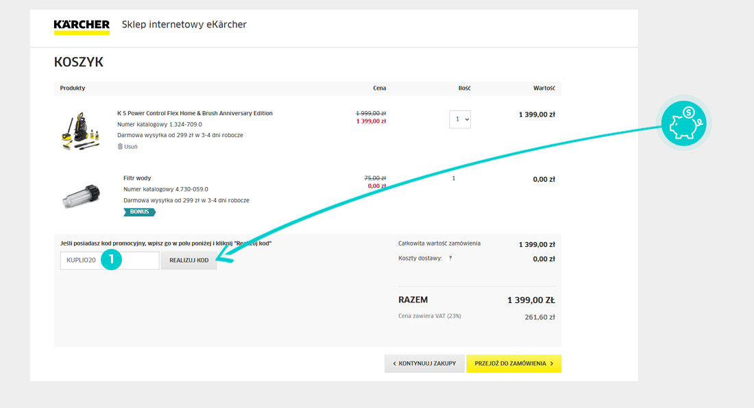Viewport: 754px width, 408px height.
Task: Click the Kärcher logo
Action: 82,27
